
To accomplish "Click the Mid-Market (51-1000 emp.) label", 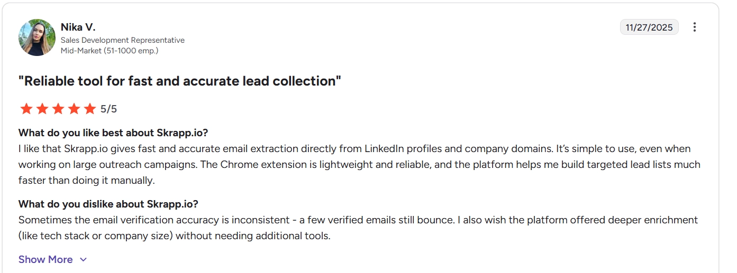I will coord(109,51).
